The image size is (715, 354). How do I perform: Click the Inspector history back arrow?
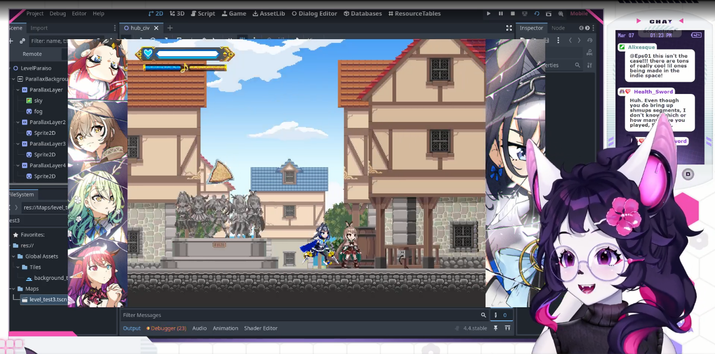(570, 40)
